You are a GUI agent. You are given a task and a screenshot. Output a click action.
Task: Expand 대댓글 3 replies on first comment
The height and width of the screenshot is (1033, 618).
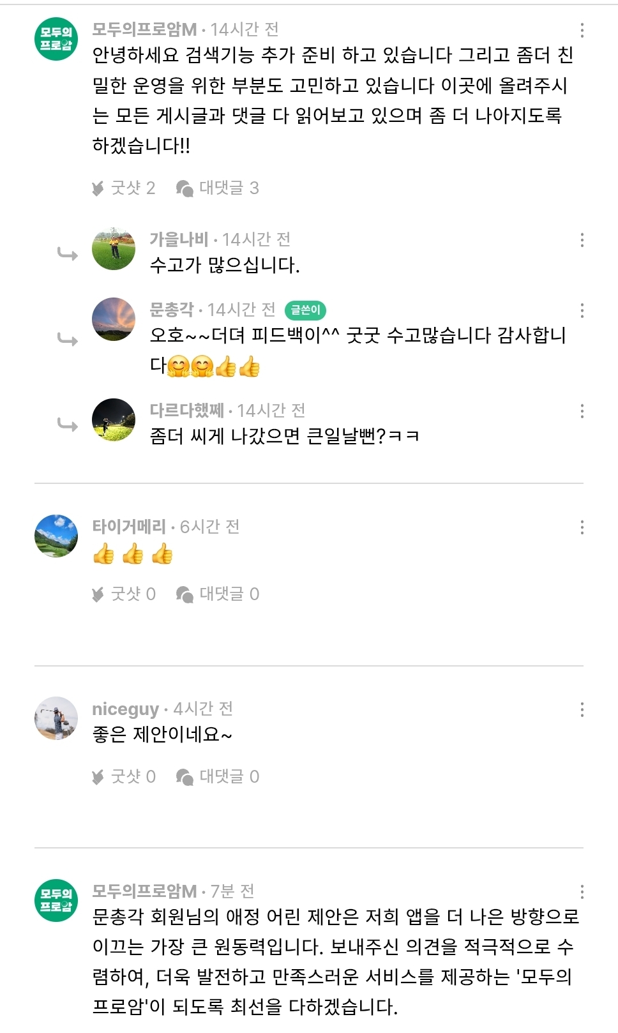pyautogui.click(x=218, y=188)
